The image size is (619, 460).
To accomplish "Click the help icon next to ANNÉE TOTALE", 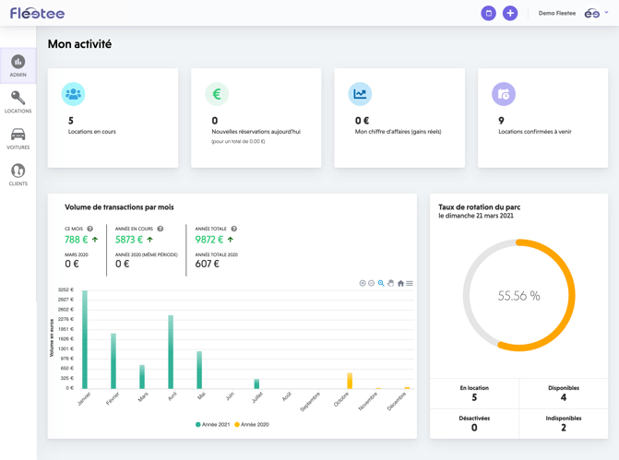I will click(233, 229).
